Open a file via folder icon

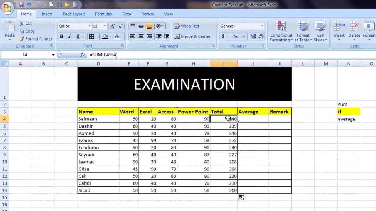tap(68, 5)
